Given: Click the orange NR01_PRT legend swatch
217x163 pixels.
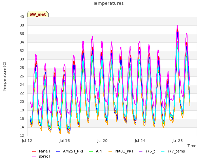Looking at the screenshot, I should [x=111, y=152].
